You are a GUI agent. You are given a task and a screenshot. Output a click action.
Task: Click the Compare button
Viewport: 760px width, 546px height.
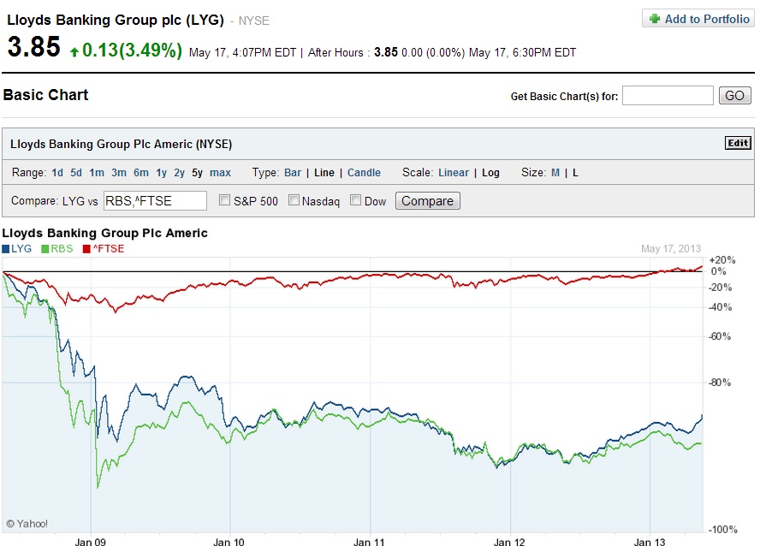tap(428, 200)
